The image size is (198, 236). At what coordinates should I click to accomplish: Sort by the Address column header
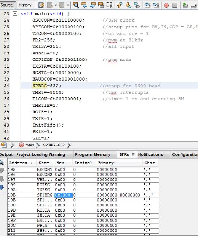tap(22, 163)
